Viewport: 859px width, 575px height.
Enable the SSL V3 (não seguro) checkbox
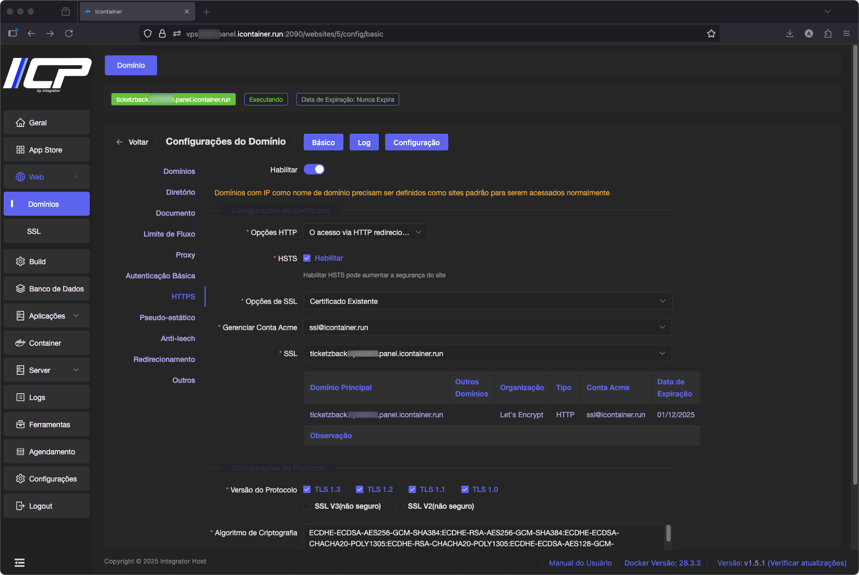307,506
